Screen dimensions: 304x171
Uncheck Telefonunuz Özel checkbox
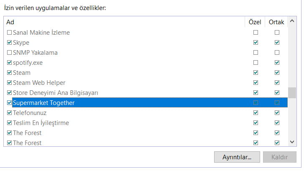255,113
